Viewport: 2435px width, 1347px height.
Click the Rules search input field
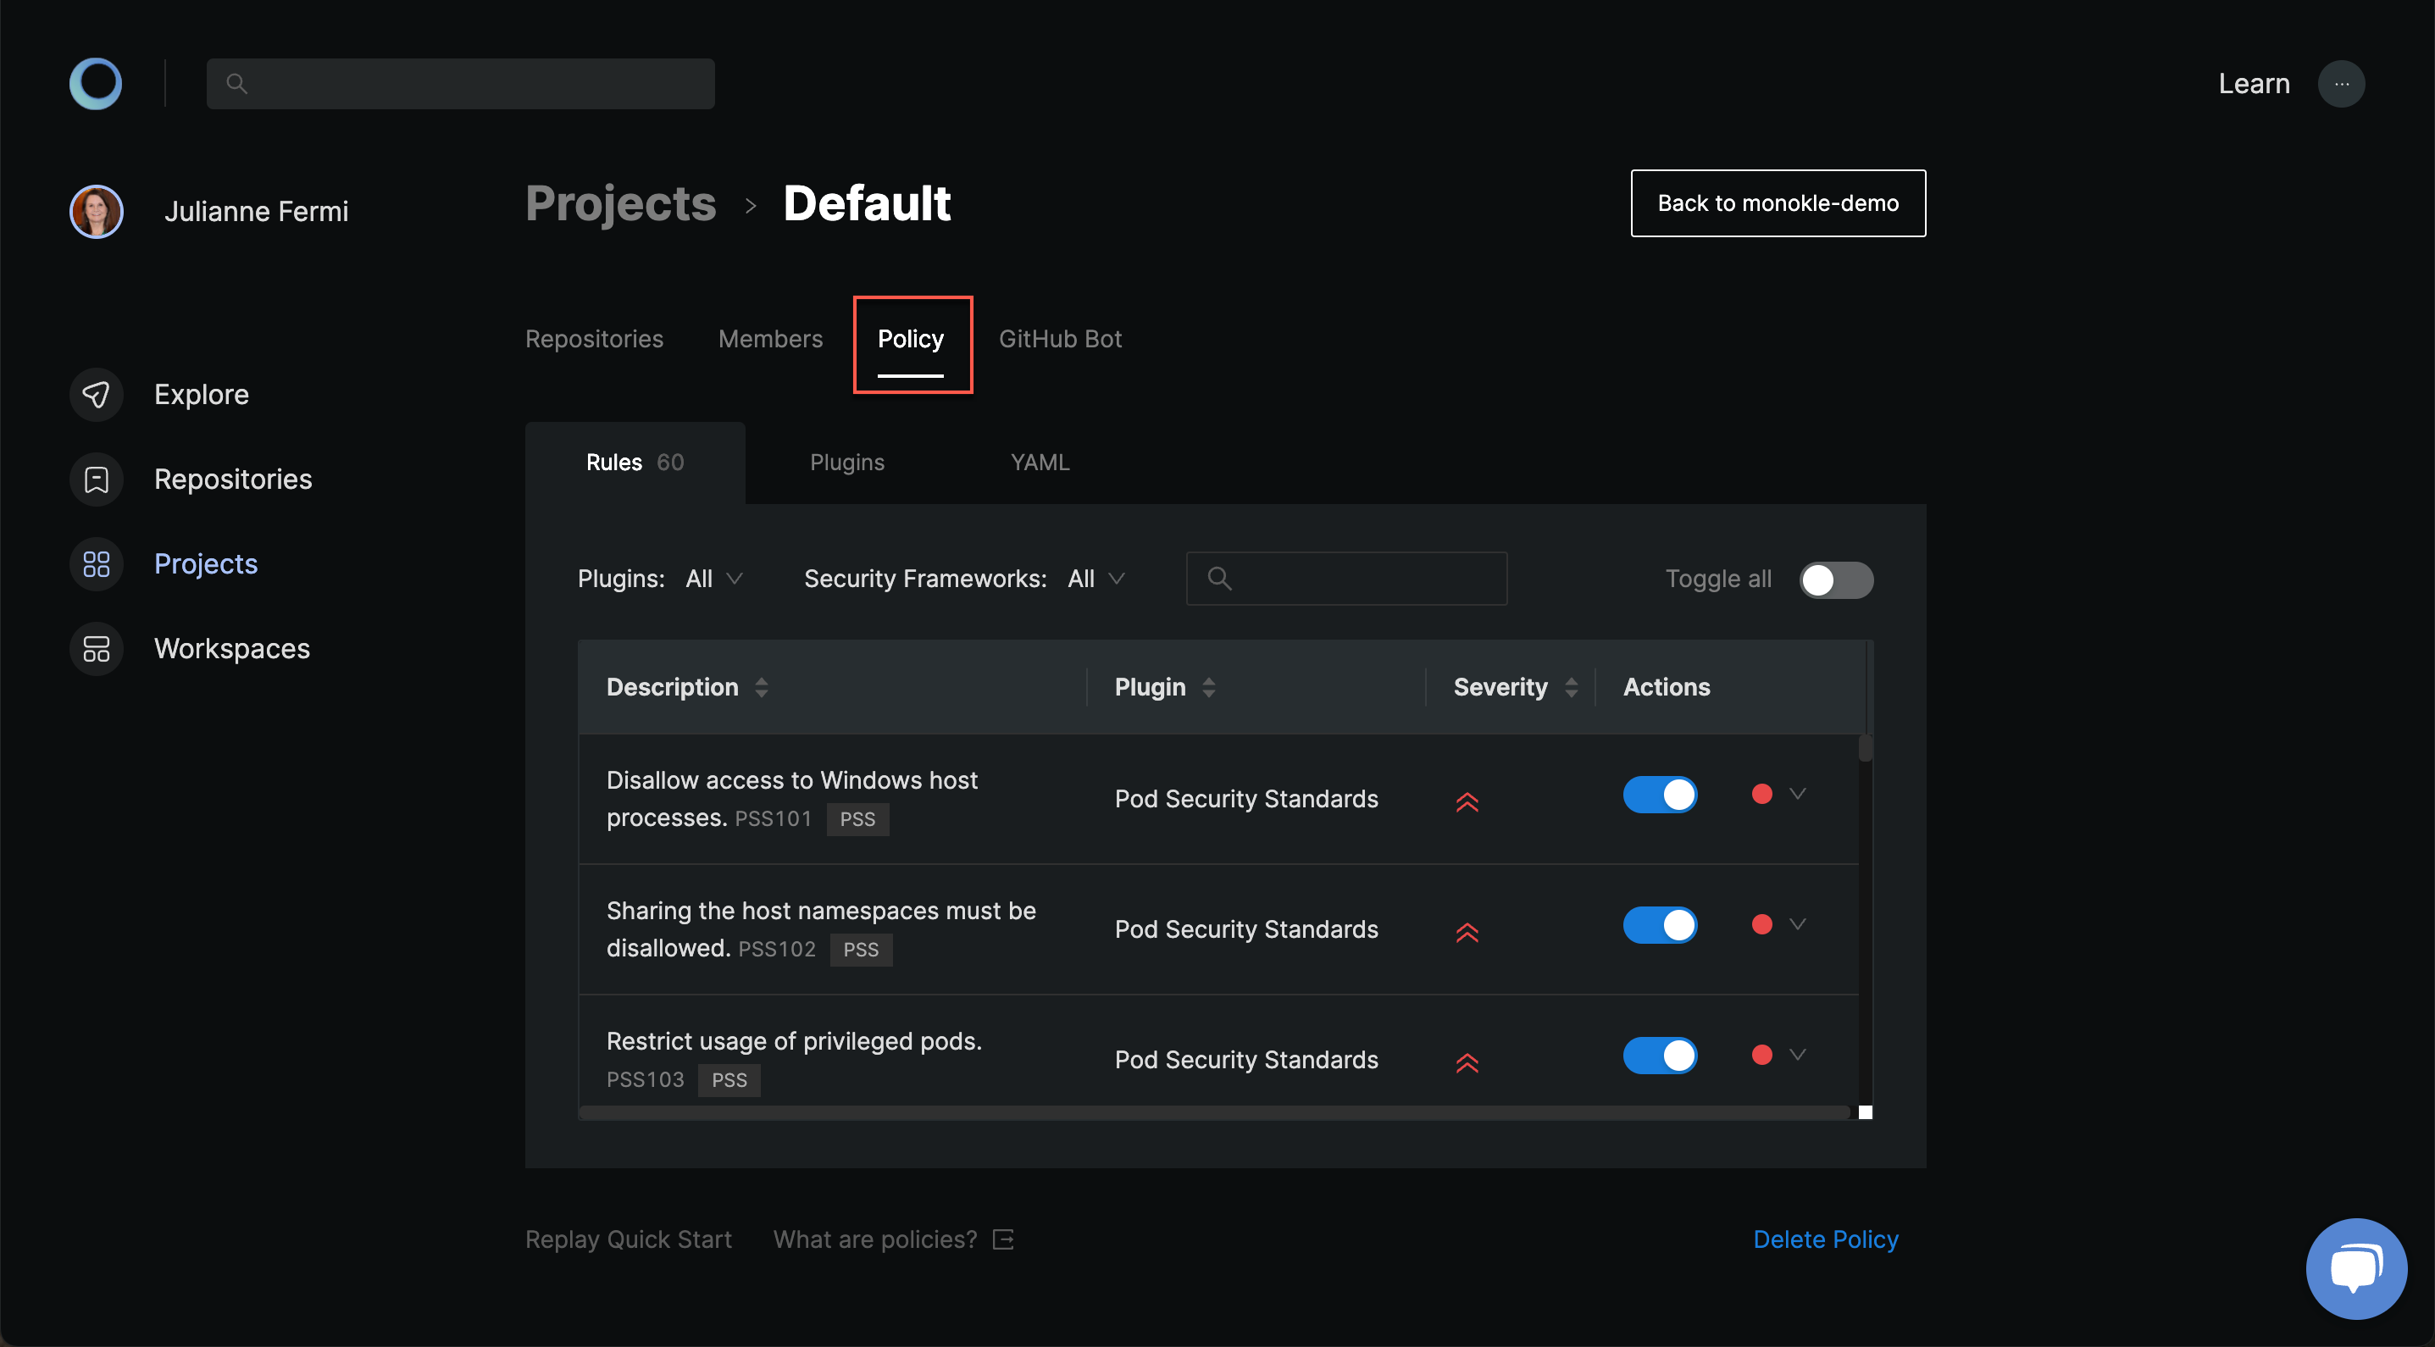click(1347, 577)
